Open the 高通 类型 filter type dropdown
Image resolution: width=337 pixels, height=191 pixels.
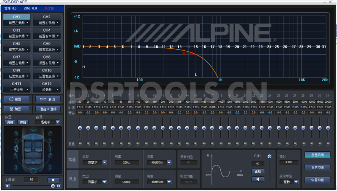pyautogui.click(x=104, y=162)
